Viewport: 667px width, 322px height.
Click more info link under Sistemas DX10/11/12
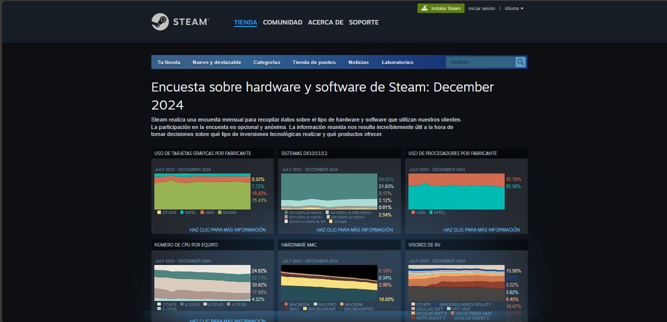pos(355,230)
